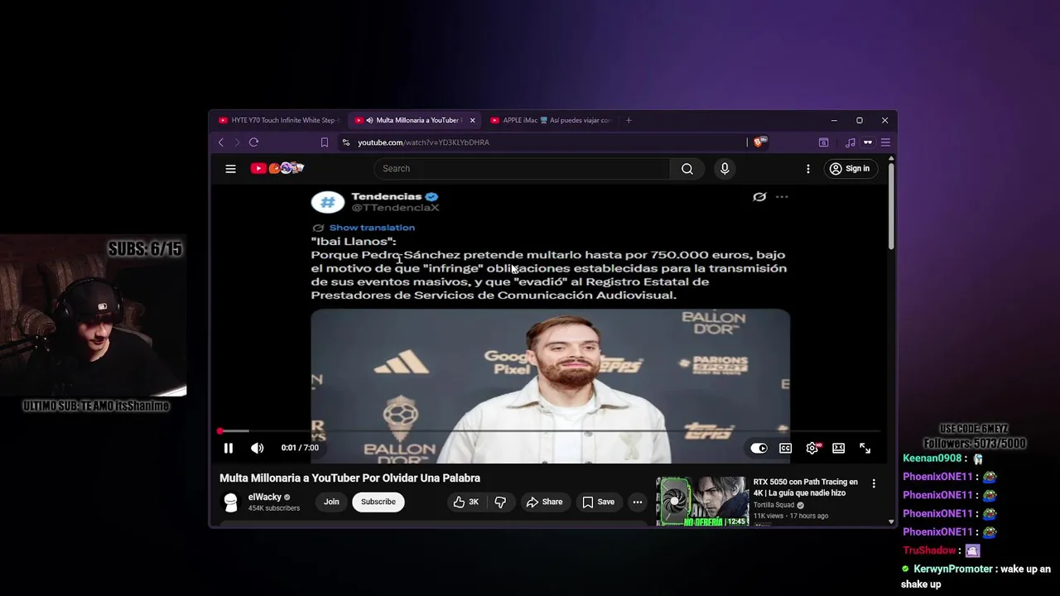Open the RTX 5050 Path Tracing video thumbnail
Image resolution: width=1060 pixels, height=596 pixels.
coord(702,502)
